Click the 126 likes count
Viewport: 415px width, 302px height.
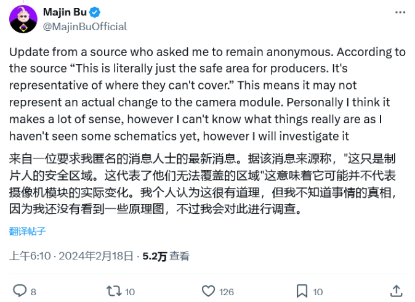pyautogui.click(x=227, y=291)
